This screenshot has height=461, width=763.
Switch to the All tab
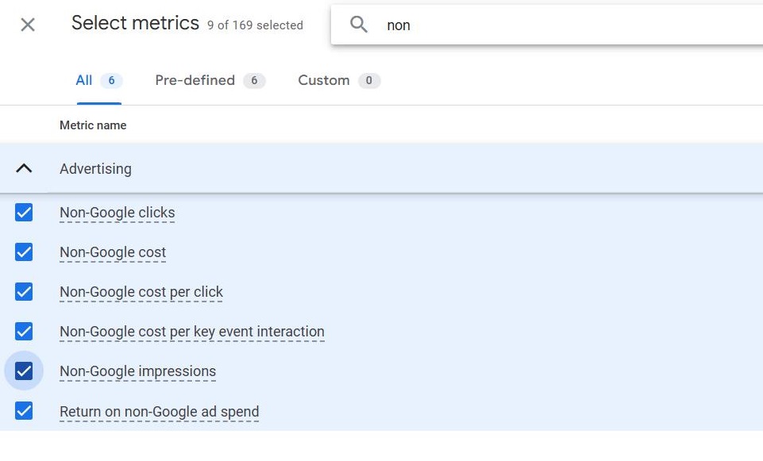98,80
